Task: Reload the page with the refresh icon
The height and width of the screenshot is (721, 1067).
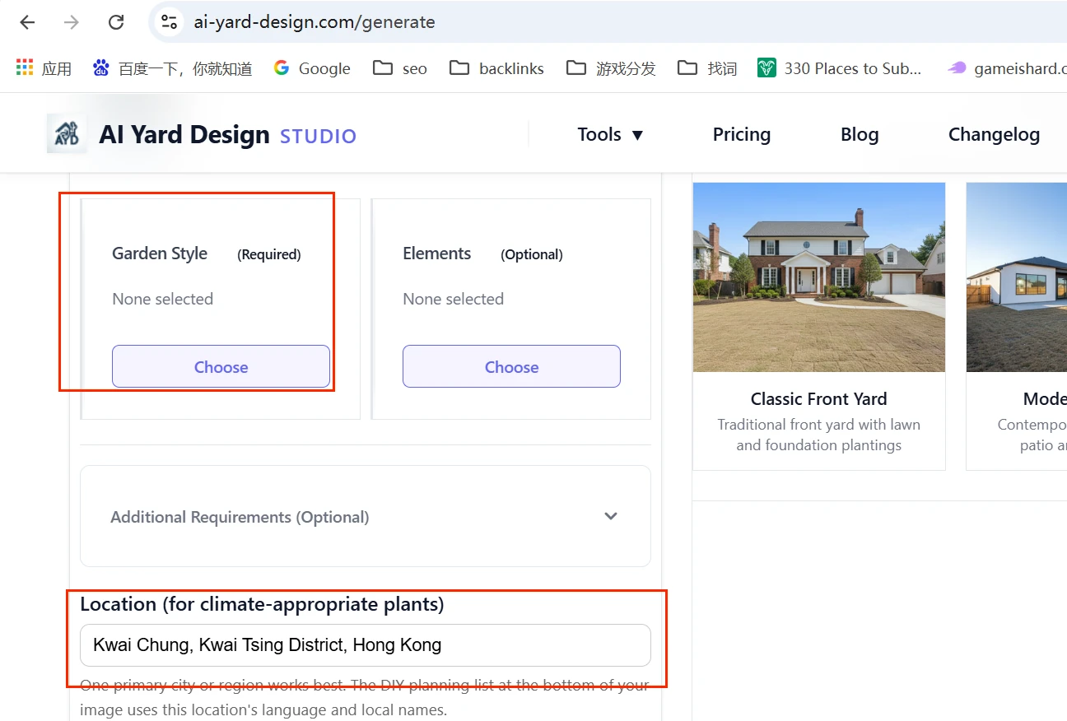Action: tap(116, 22)
